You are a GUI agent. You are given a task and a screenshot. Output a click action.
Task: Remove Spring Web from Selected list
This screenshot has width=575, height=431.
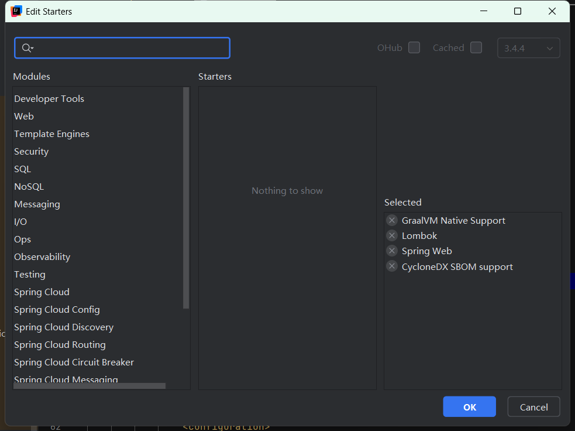[x=392, y=251]
